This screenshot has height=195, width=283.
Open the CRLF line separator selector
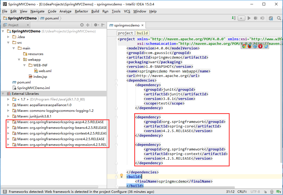[242, 192]
